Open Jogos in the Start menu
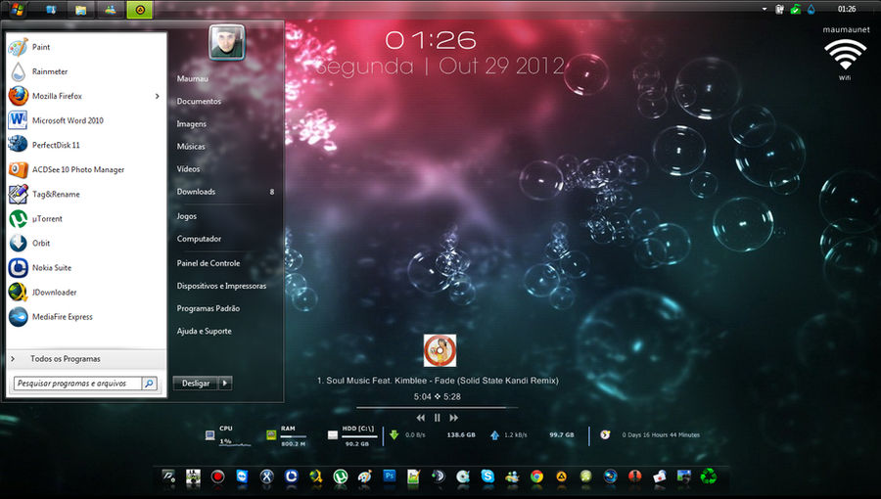Viewport: 881px width, 499px height. pyautogui.click(x=187, y=216)
